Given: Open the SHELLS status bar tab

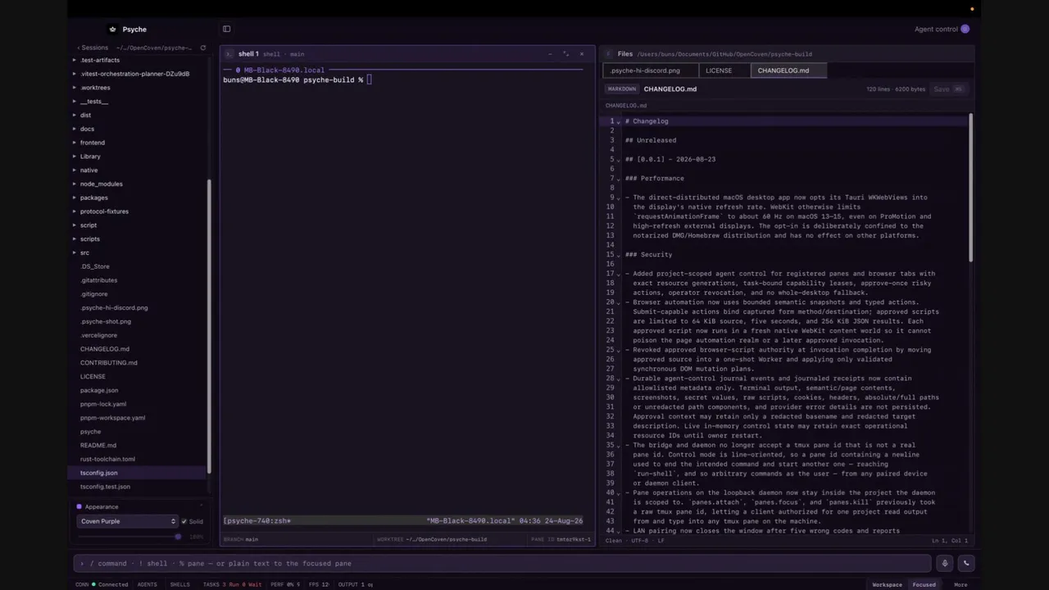Looking at the screenshot, I should tap(179, 584).
